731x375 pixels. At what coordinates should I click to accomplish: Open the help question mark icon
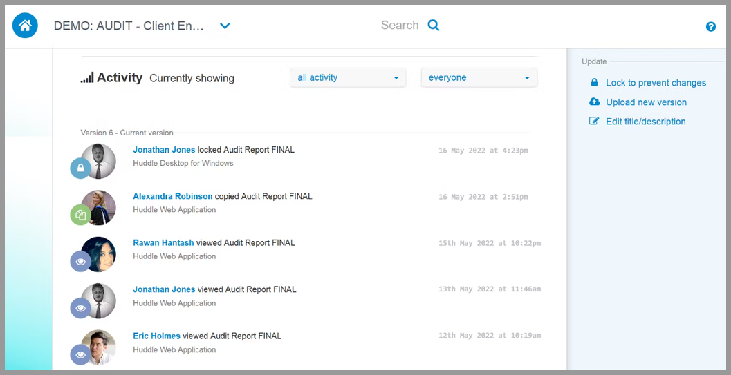pos(710,26)
